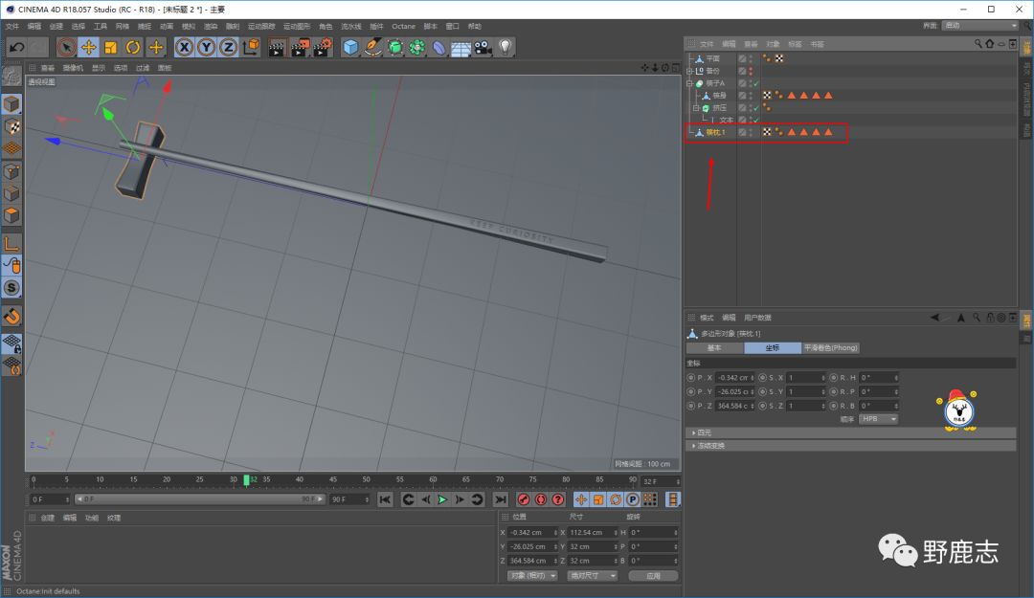Image resolution: width=1034 pixels, height=598 pixels.
Task: Click the Undo arrow icon
Action: coord(16,47)
